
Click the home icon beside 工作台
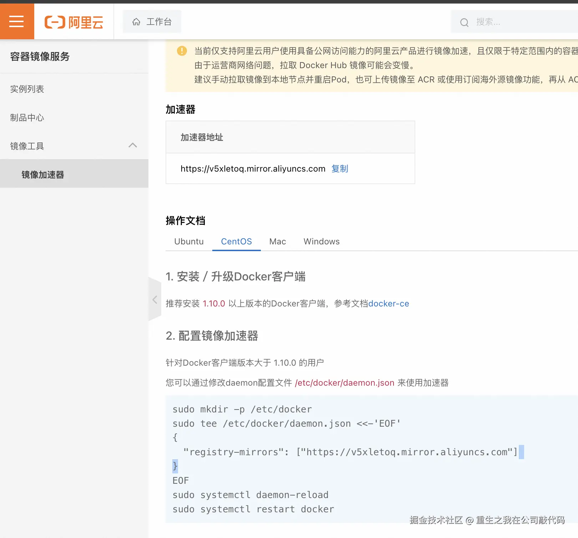coord(136,22)
